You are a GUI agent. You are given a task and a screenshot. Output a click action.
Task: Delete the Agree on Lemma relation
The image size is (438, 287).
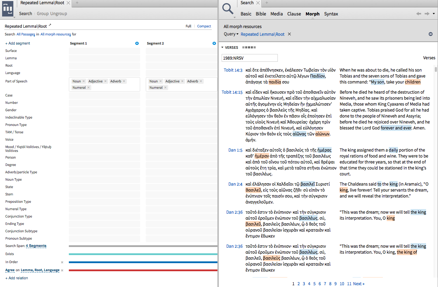(x=62, y=270)
